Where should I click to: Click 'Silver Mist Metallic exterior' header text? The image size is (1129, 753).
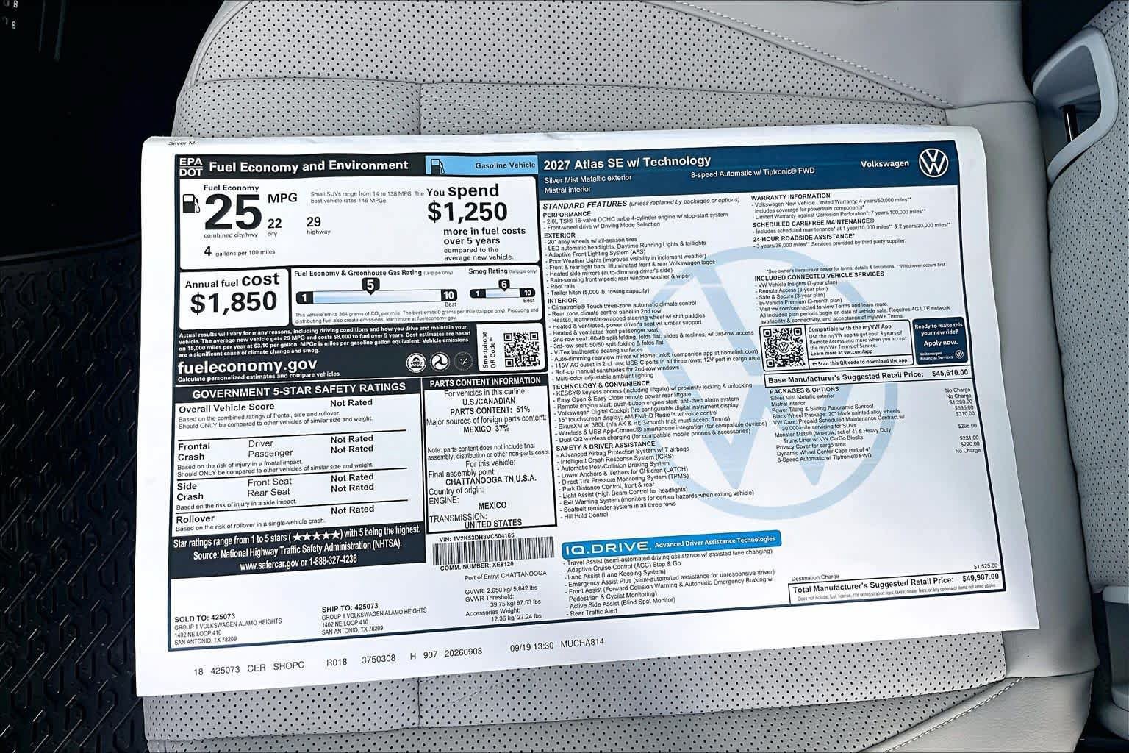[x=588, y=179]
